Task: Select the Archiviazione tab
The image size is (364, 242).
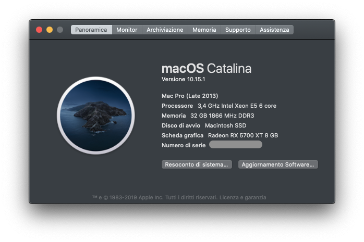Action: click(165, 30)
